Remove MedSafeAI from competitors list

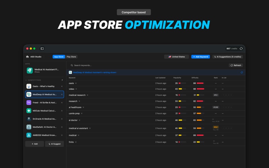62,127
